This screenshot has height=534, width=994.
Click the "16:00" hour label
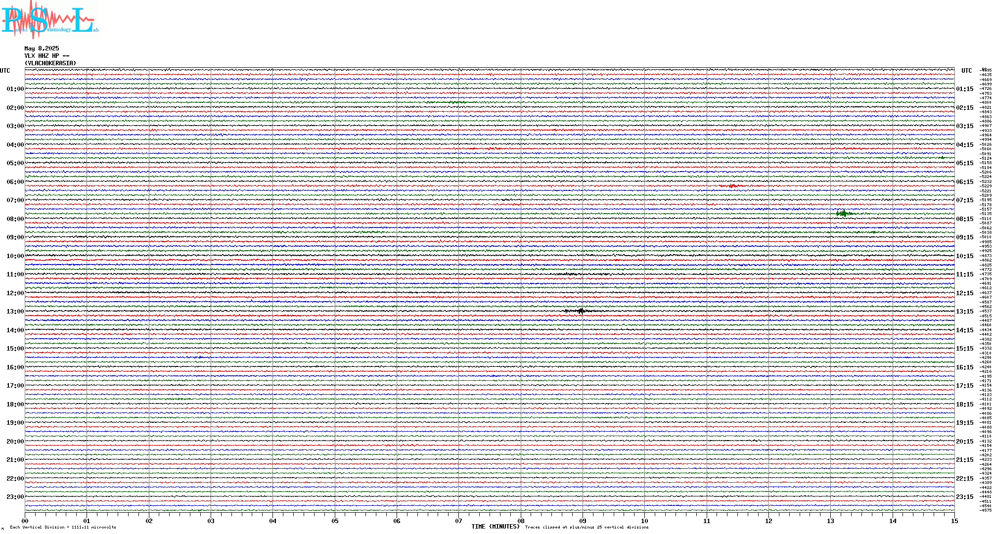coord(15,367)
